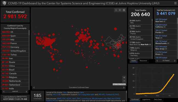Select Florida US tested row
This screenshot has width=178, height=102.
165,31
